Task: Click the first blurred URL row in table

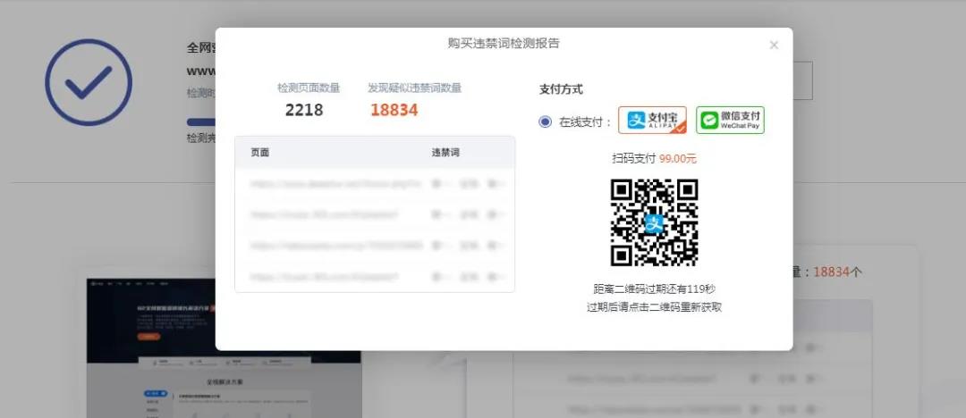Action: (x=375, y=183)
